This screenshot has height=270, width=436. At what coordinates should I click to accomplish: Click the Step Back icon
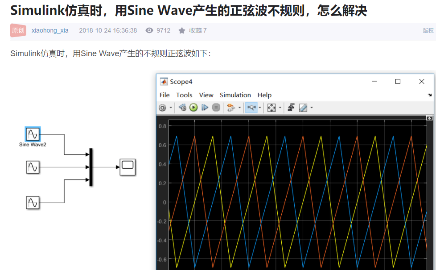[x=182, y=107]
